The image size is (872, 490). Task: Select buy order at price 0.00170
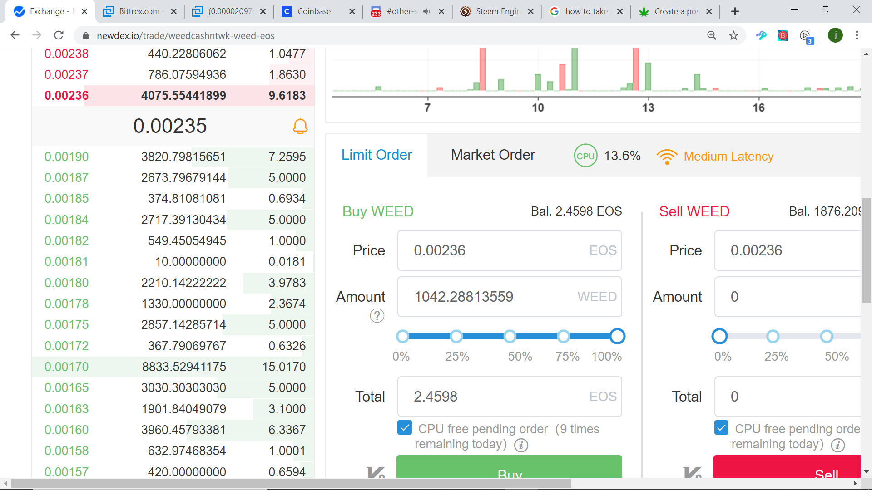click(x=173, y=367)
